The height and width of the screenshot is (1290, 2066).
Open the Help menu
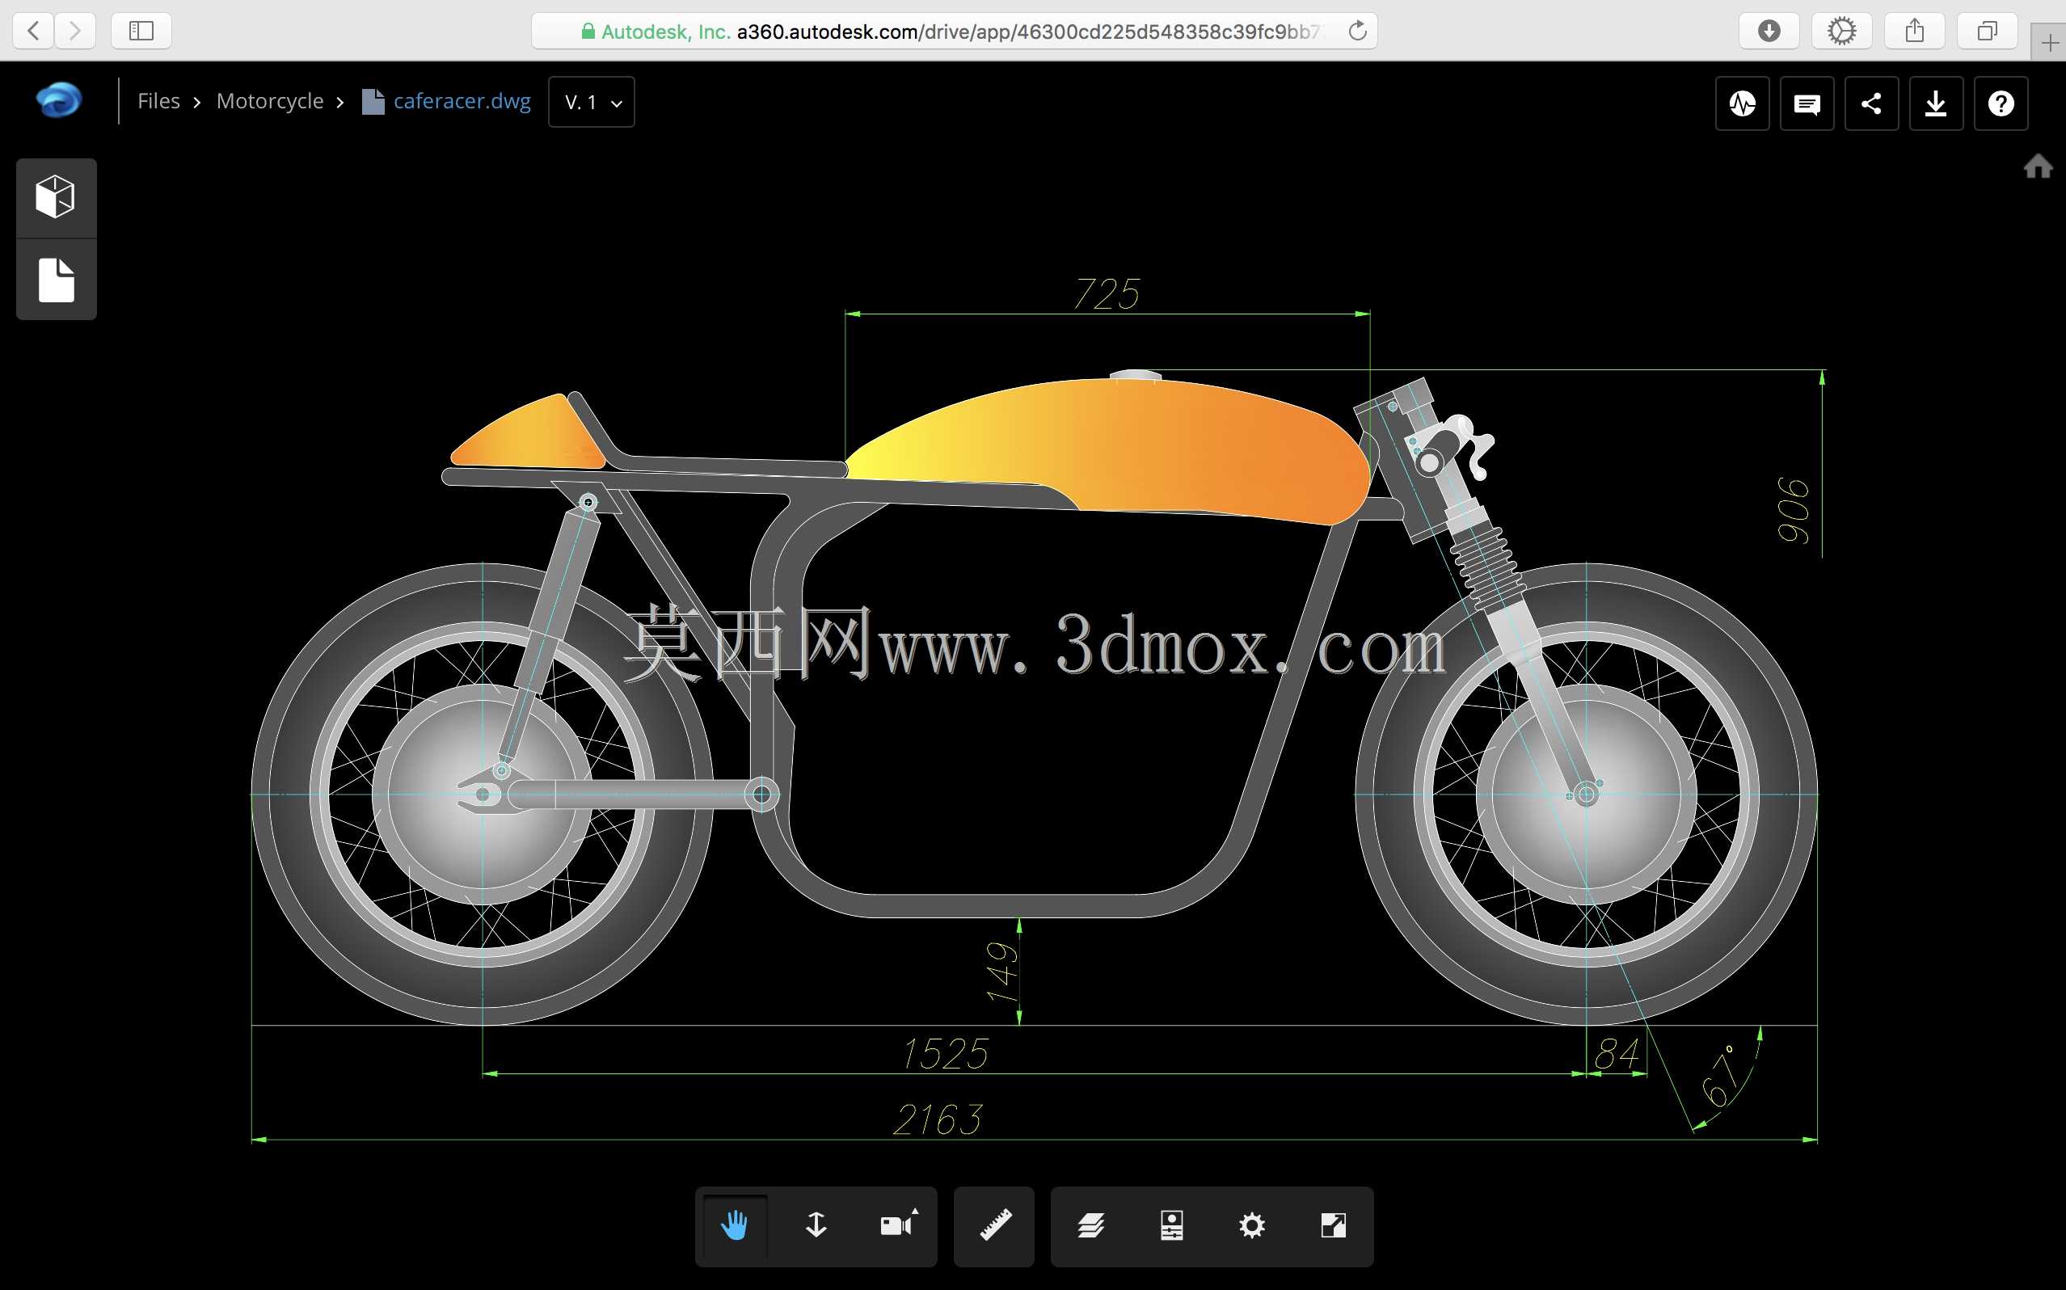point(2001,103)
